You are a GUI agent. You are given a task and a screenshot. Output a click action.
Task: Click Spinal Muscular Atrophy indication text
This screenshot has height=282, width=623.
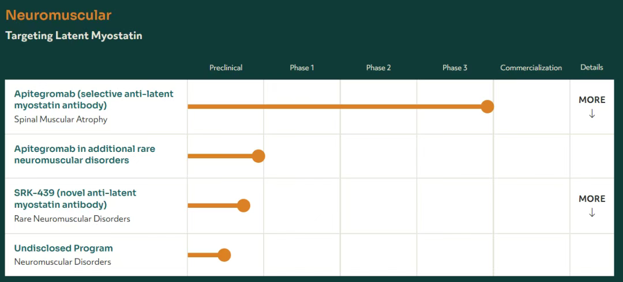(61, 120)
